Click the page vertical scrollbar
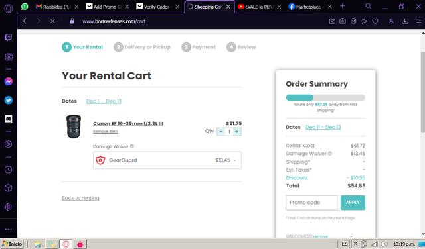Viewport: 425px width, 249px height. (423, 92)
